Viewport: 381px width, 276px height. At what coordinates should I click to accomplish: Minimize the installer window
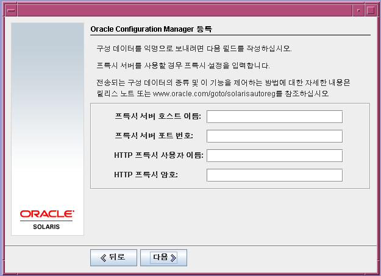[358, 10]
